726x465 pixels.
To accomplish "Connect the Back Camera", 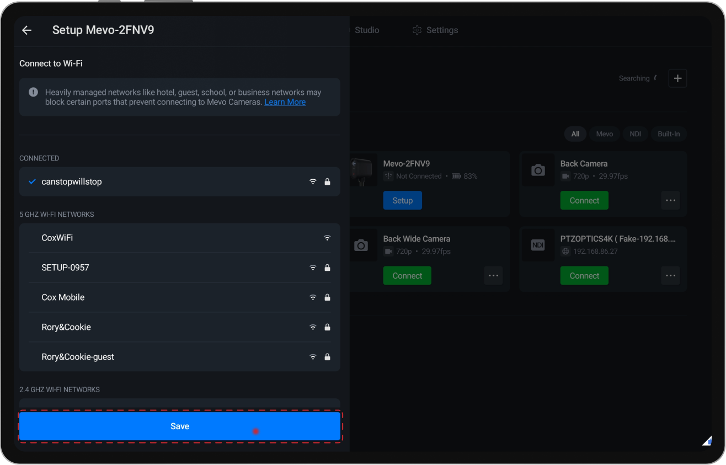I will (x=584, y=200).
